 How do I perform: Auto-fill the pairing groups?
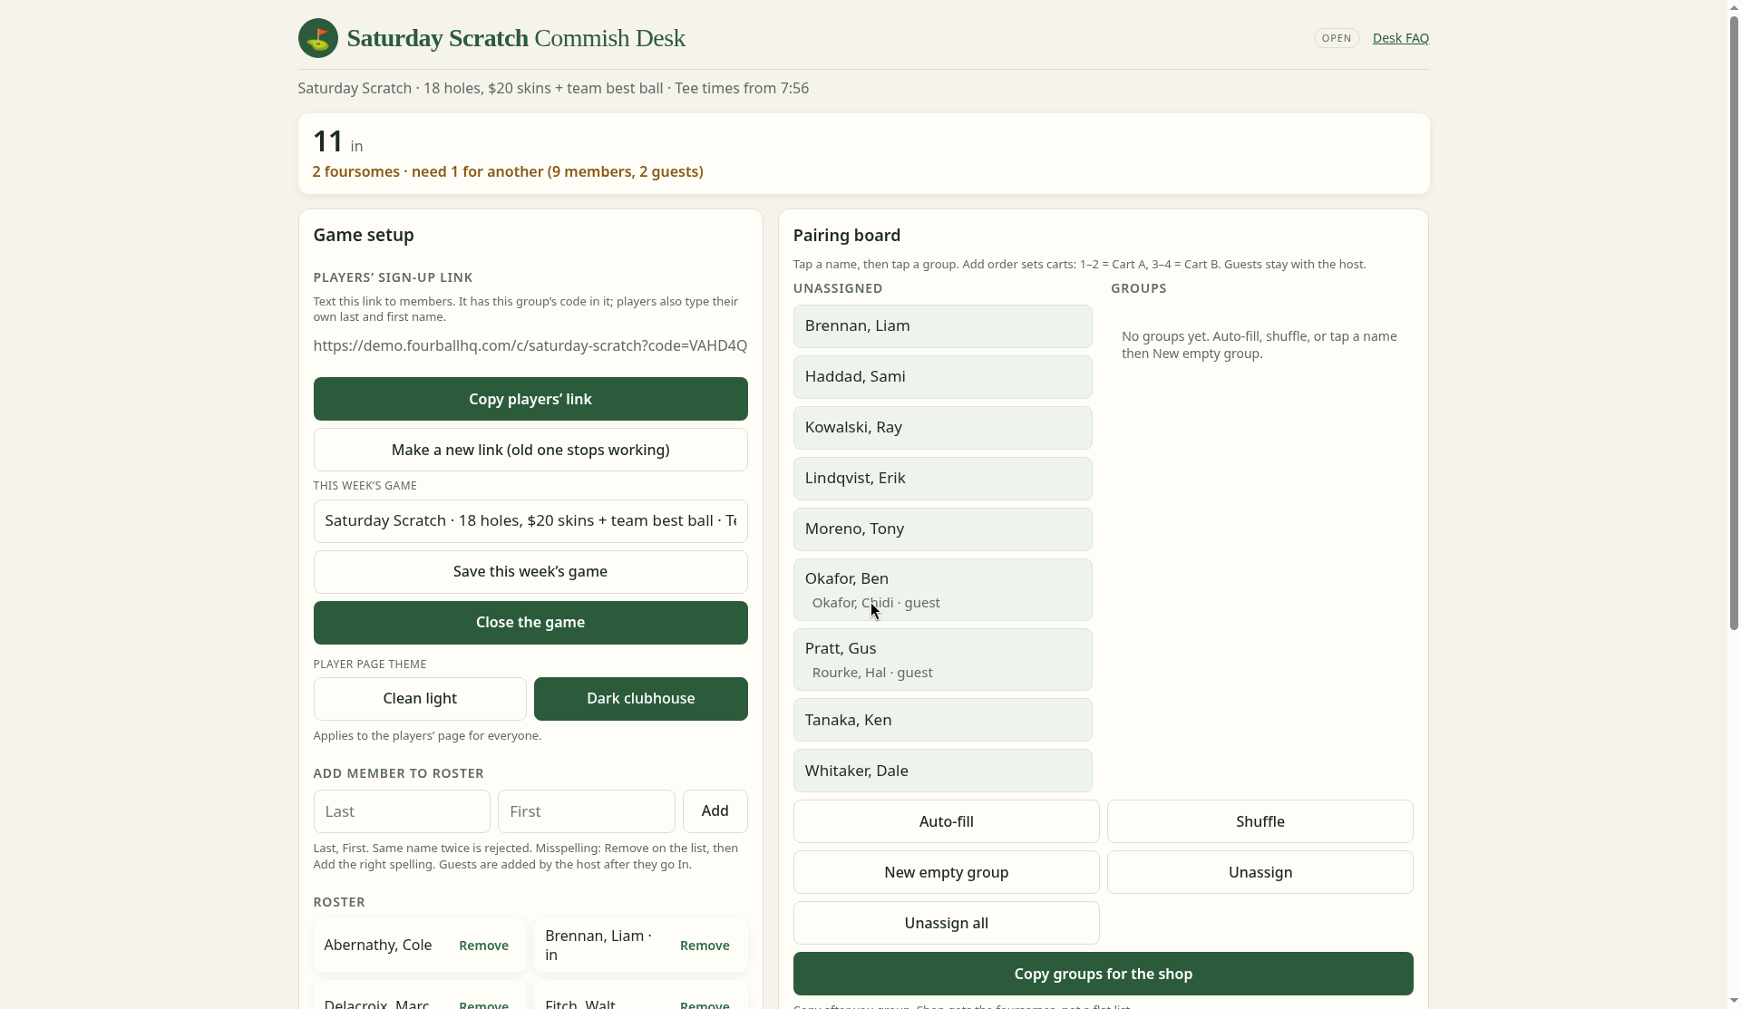pyautogui.click(x=947, y=821)
